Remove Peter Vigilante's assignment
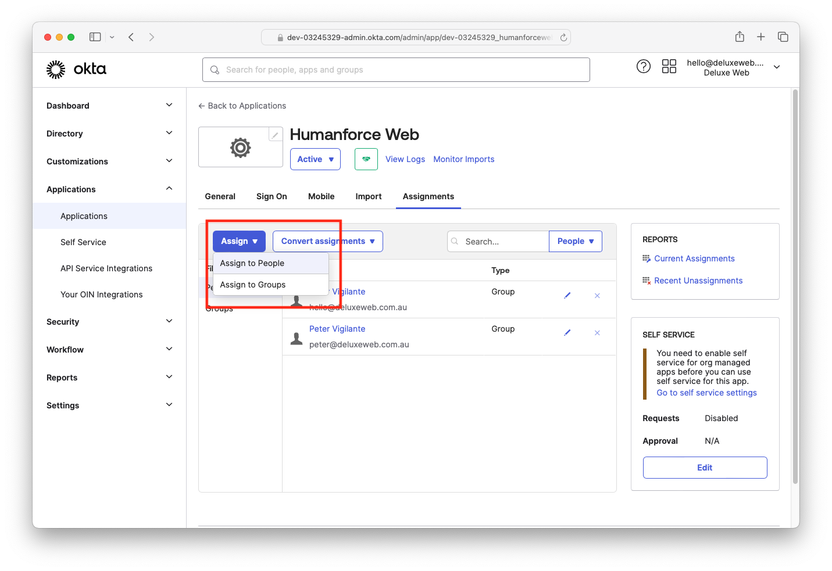The width and height of the screenshot is (832, 571). click(597, 333)
